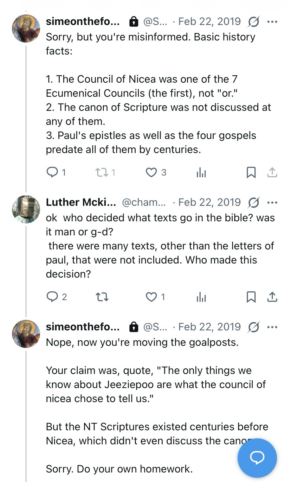Retweet Luther Mcki's tweet
Viewport: 291px width, 482px height.
[x=102, y=297]
